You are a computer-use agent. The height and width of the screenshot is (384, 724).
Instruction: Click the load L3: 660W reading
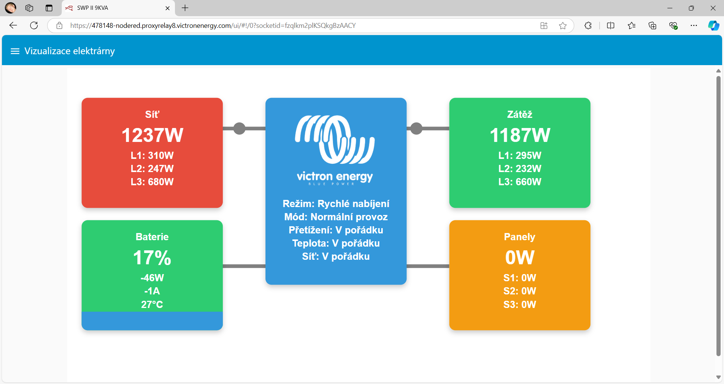[x=520, y=182]
